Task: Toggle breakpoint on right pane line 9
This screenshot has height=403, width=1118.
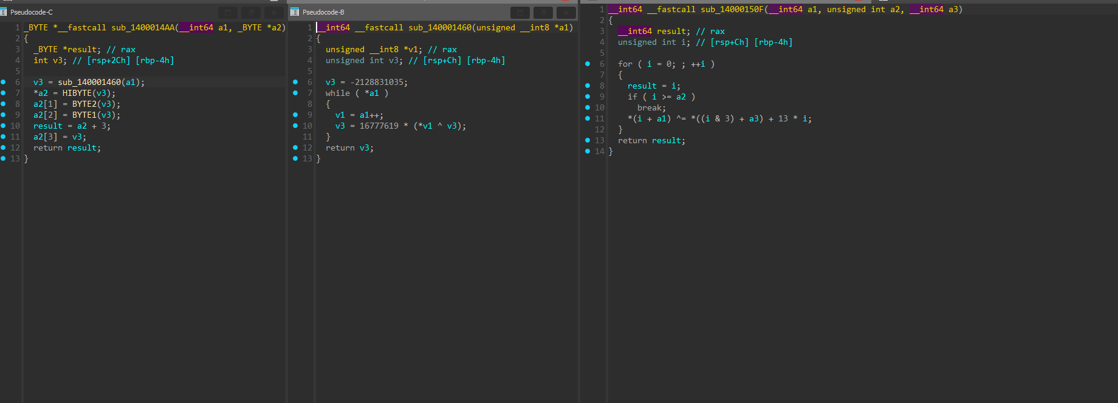Action: (x=588, y=97)
